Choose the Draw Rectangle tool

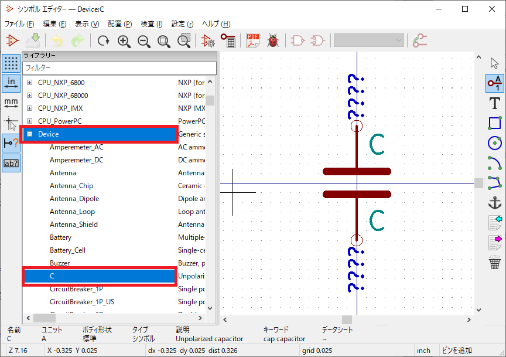(x=495, y=123)
